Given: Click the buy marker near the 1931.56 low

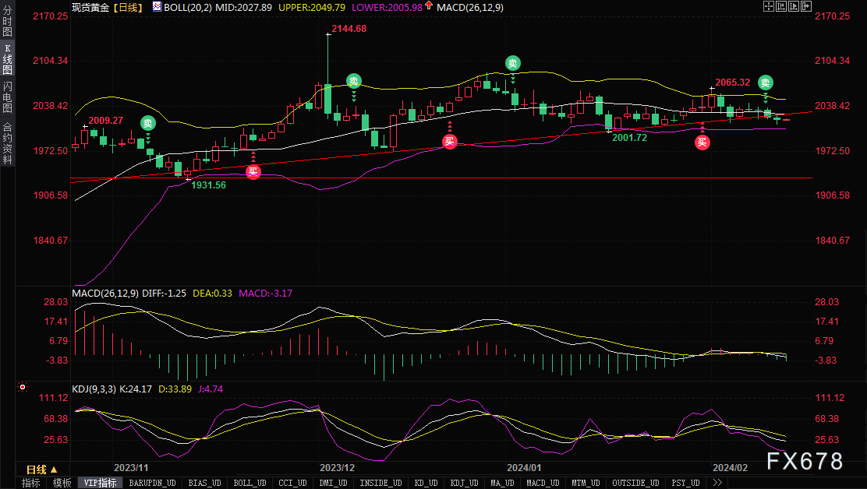Looking at the screenshot, I should (253, 172).
